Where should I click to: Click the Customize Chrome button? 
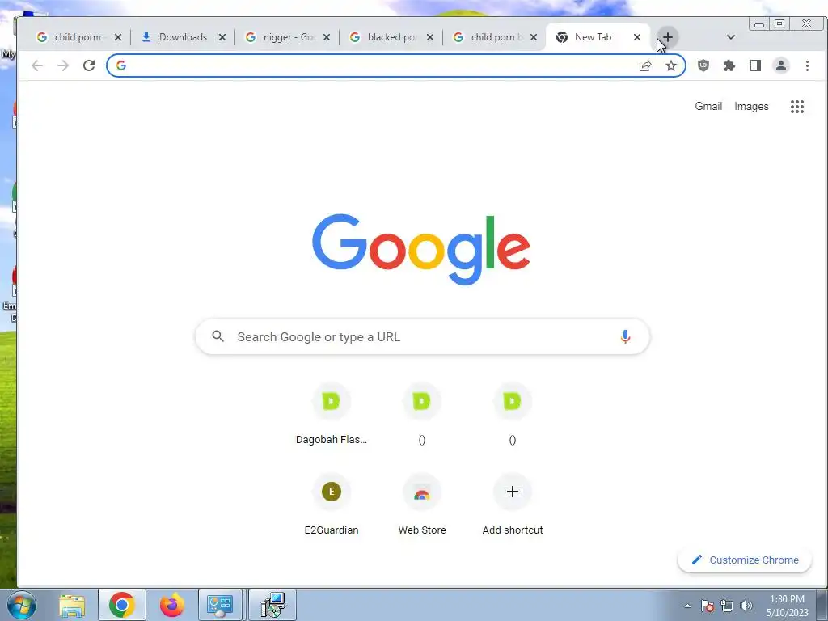(x=745, y=560)
